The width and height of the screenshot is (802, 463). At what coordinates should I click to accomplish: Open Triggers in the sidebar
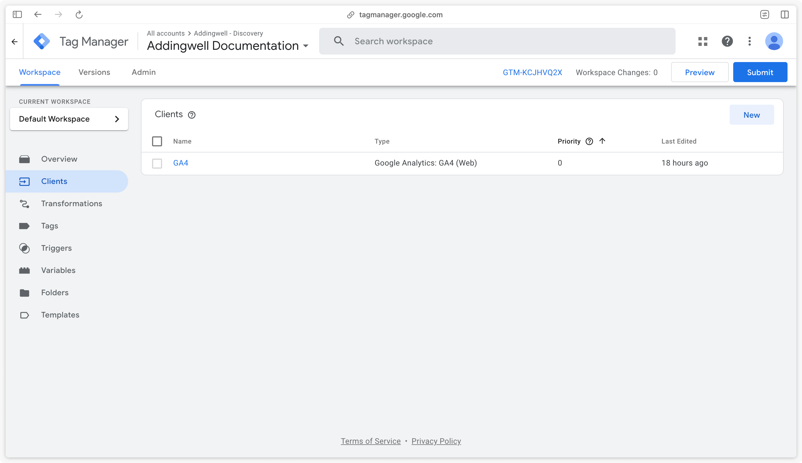67,248
